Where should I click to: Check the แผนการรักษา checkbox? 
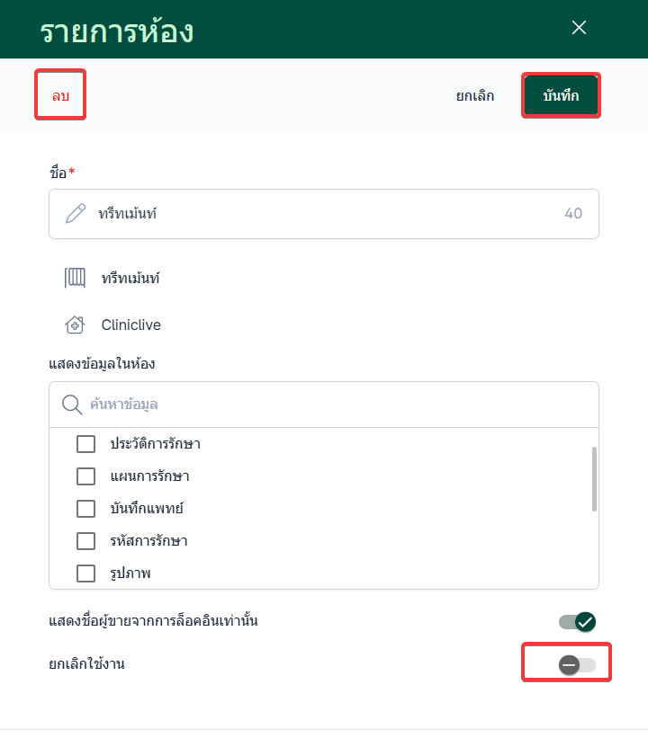[86, 476]
